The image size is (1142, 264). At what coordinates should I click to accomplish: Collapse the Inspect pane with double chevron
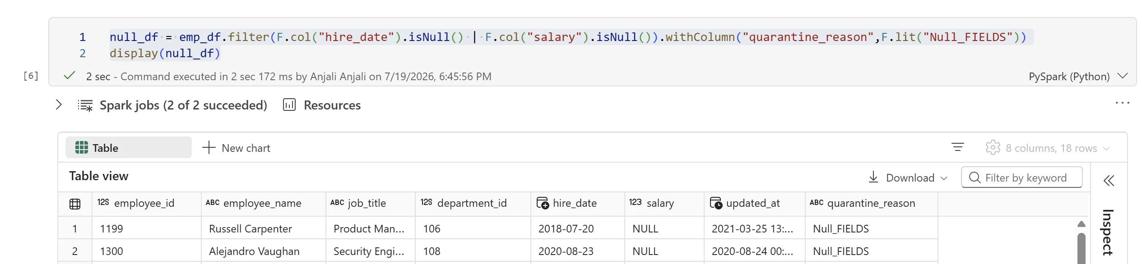(1109, 181)
